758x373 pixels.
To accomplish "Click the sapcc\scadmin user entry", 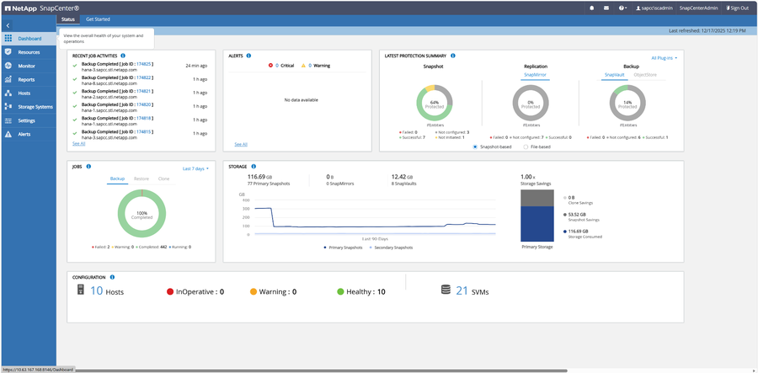I will pyautogui.click(x=654, y=8).
